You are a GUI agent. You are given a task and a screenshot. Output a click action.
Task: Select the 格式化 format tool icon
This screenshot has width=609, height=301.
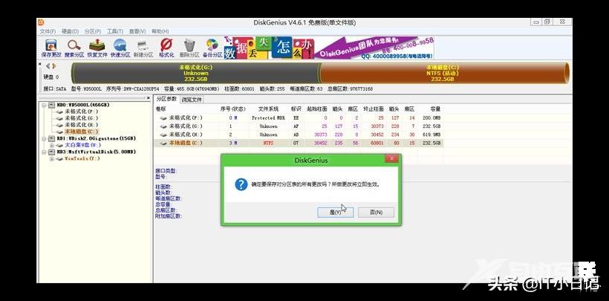point(166,48)
